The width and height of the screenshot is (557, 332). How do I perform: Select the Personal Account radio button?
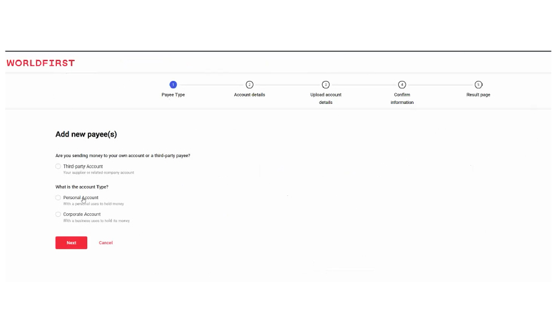click(x=58, y=198)
